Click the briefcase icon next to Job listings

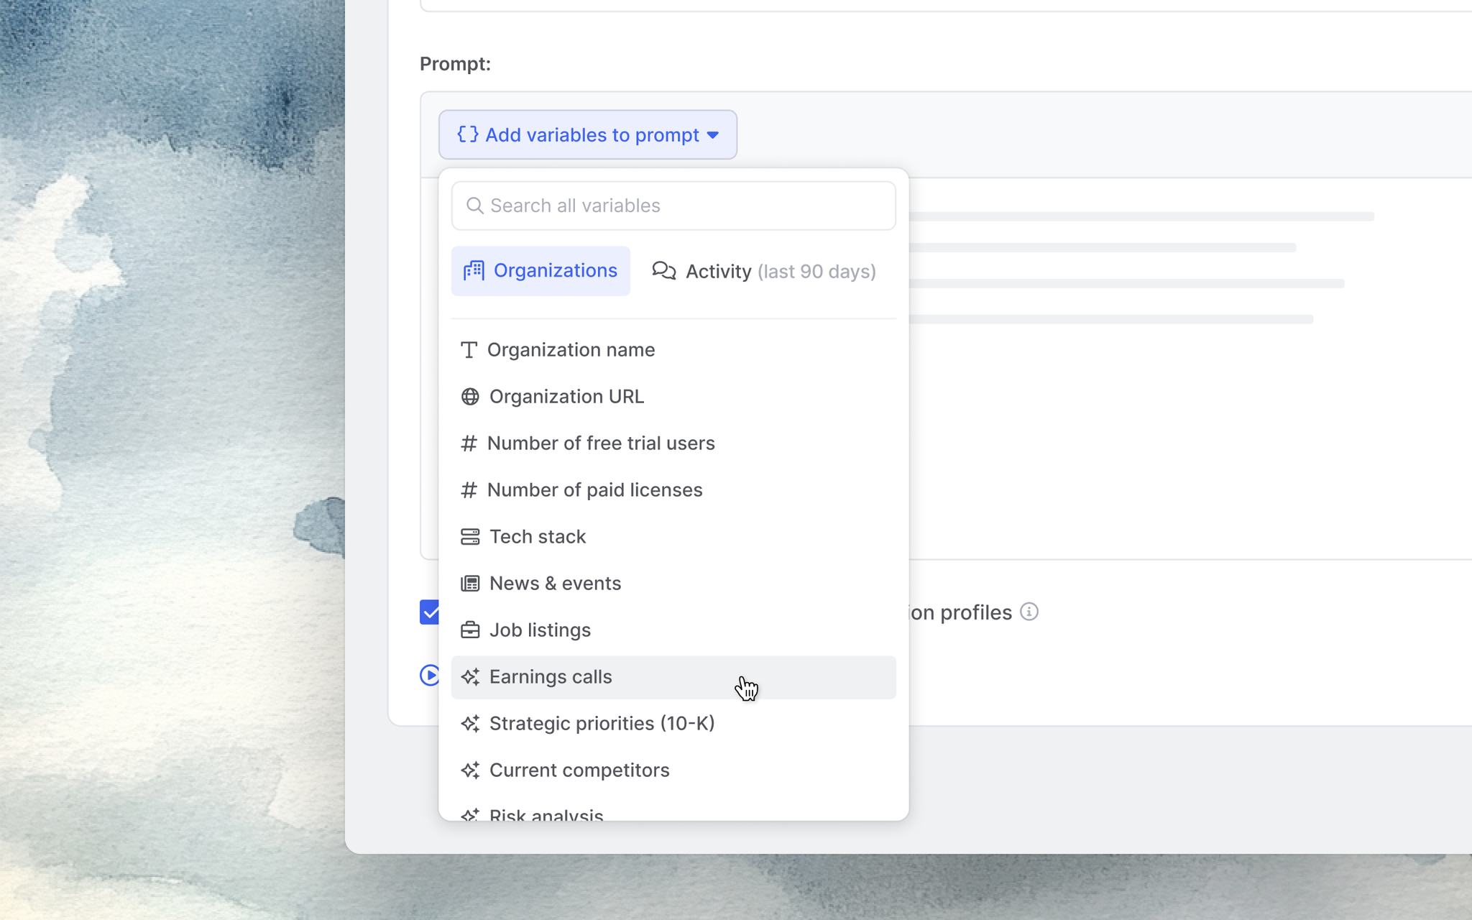(470, 630)
